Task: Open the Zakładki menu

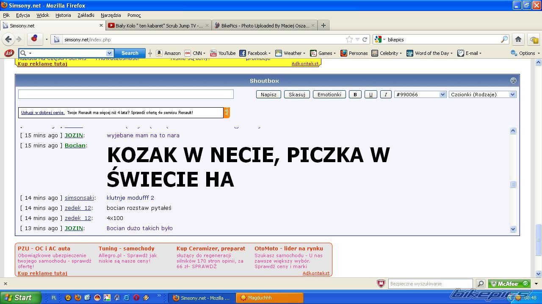Action: pos(86,15)
